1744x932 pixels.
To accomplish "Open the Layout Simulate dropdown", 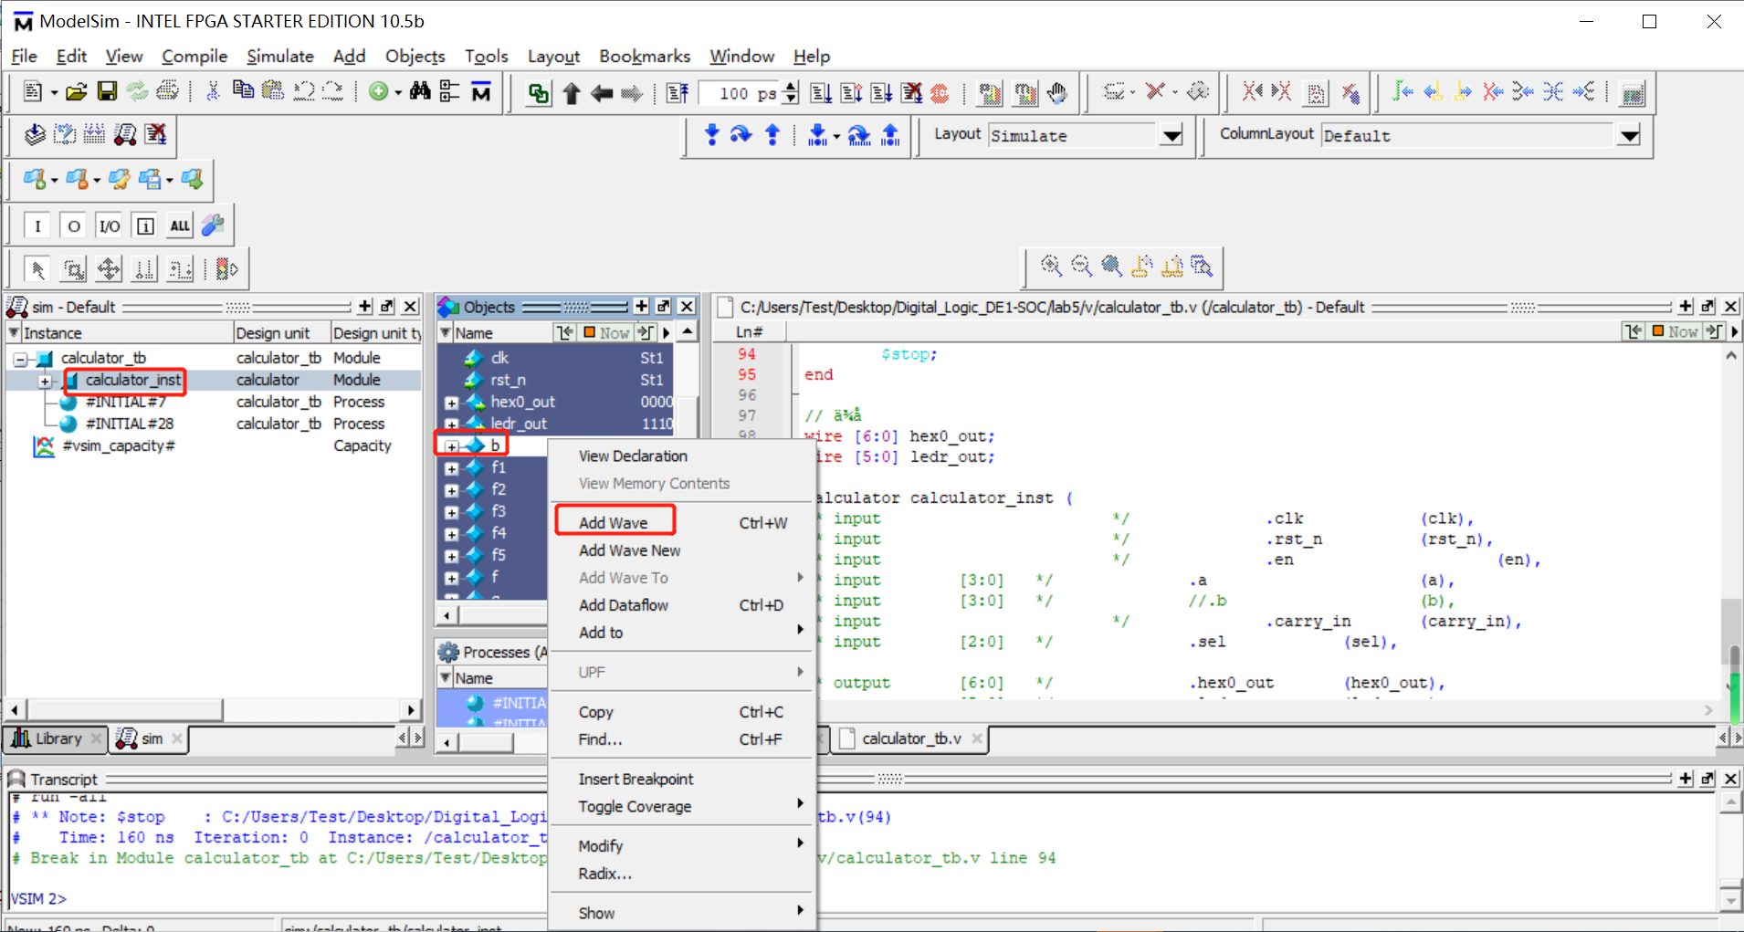I will pyautogui.click(x=1171, y=135).
